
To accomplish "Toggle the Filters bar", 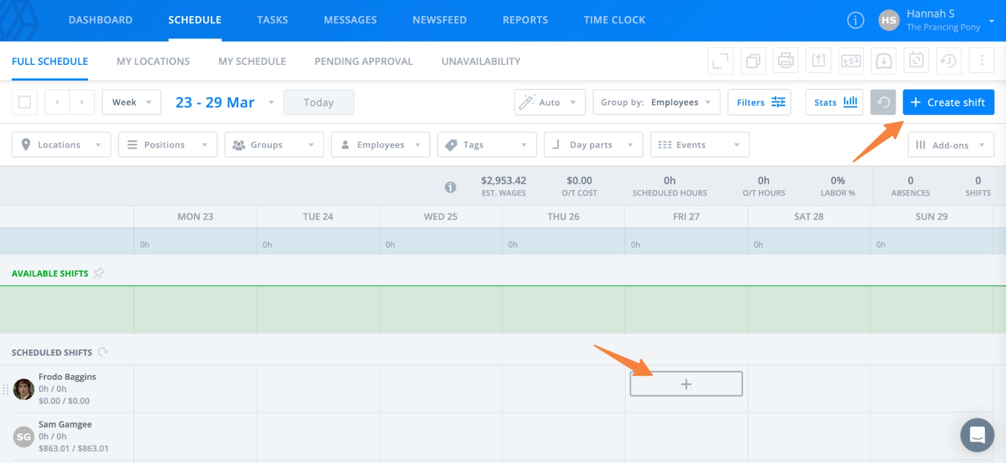I will (759, 102).
